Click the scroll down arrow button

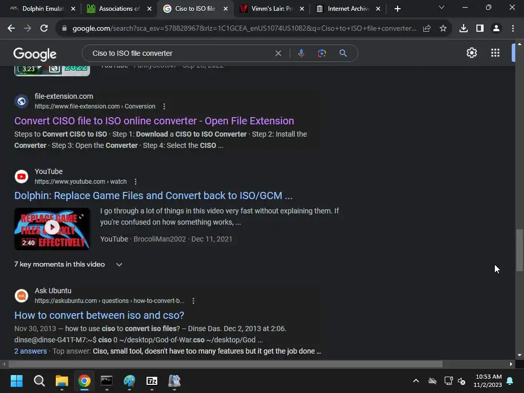(519, 355)
